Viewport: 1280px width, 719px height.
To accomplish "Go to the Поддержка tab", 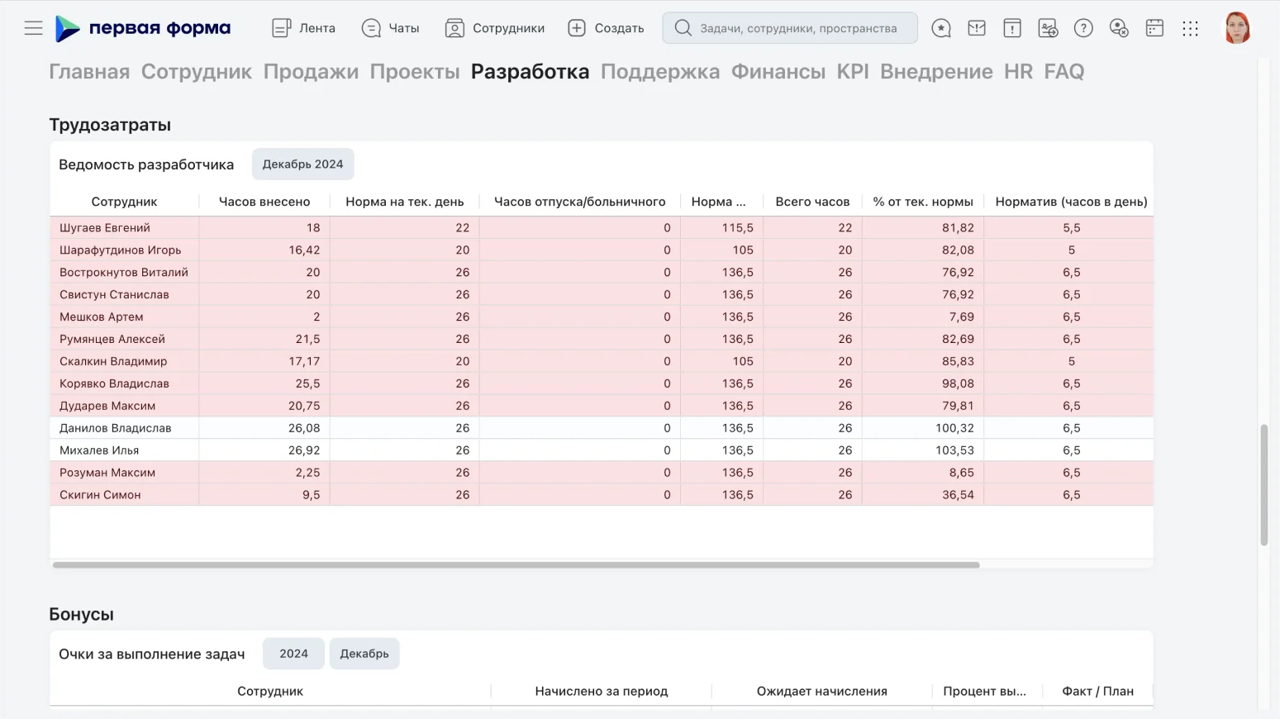I will coord(660,72).
